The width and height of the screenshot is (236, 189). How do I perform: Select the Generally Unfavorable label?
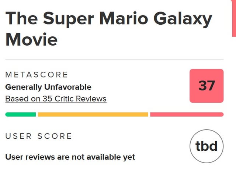click(48, 87)
